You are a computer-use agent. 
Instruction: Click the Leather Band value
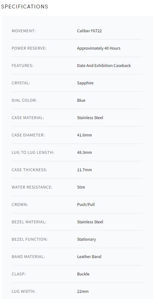89,257
